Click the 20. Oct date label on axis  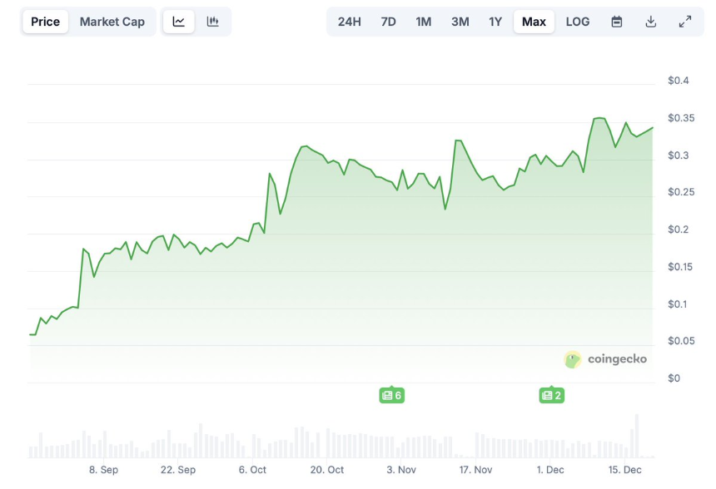click(x=327, y=470)
